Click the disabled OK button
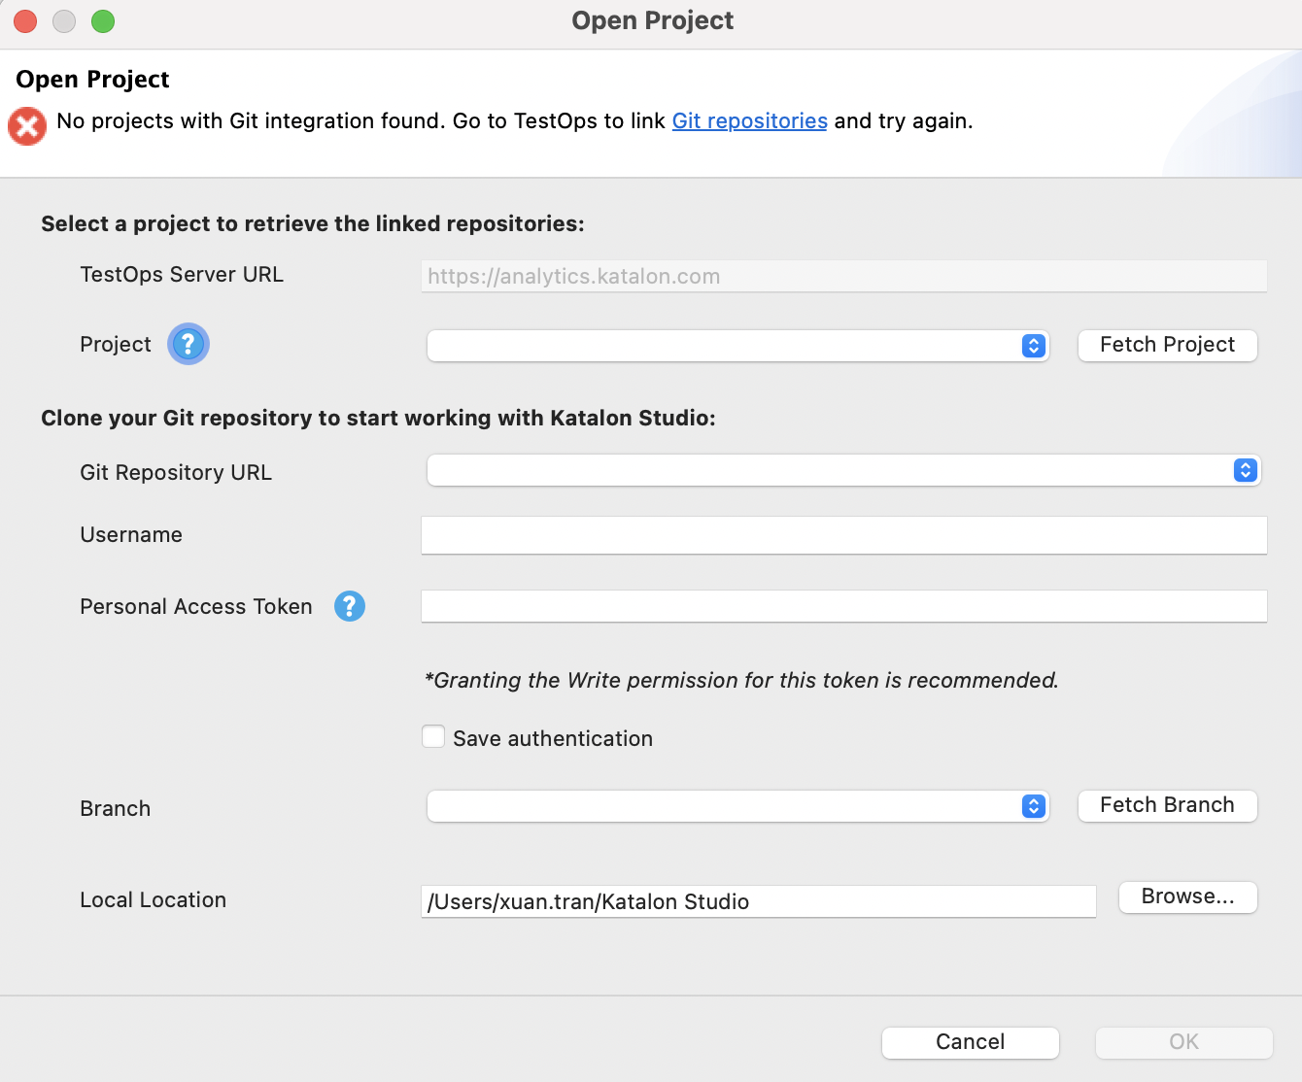 pyautogui.click(x=1183, y=1042)
